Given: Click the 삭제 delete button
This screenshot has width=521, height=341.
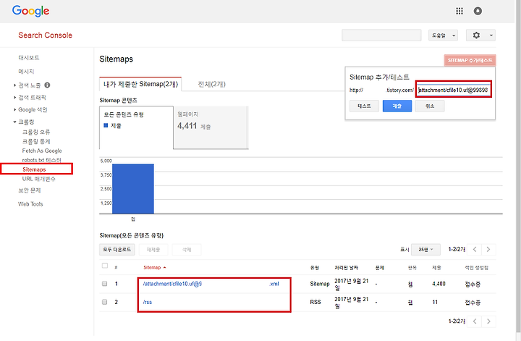Looking at the screenshot, I should 187,249.
